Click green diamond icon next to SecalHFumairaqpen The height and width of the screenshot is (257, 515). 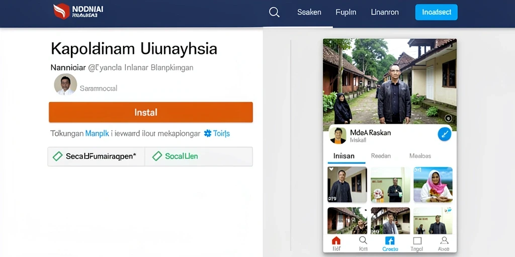coord(57,157)
